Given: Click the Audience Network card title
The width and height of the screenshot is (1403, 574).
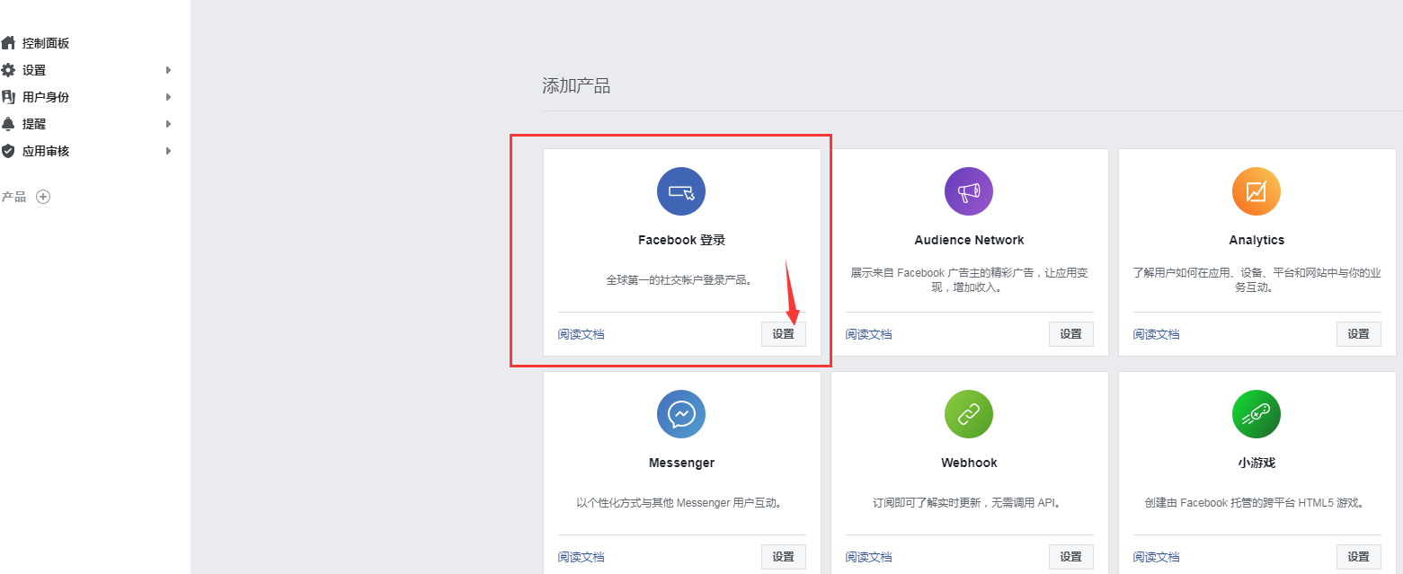Looking at the screenshot, I should coord(969,240).
